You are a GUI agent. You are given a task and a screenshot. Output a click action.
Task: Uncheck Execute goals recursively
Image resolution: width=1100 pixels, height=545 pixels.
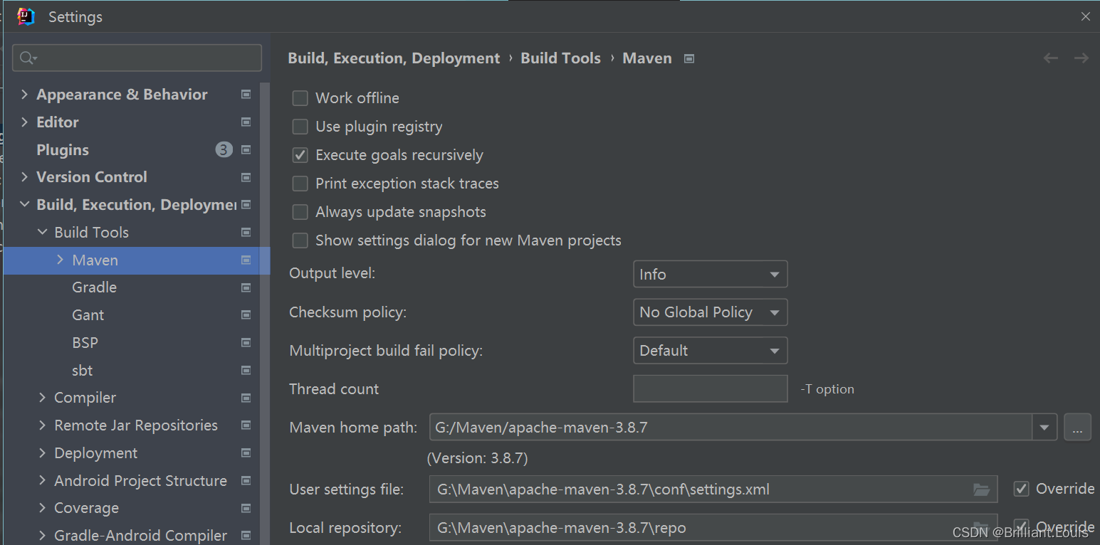coord(300,155)
